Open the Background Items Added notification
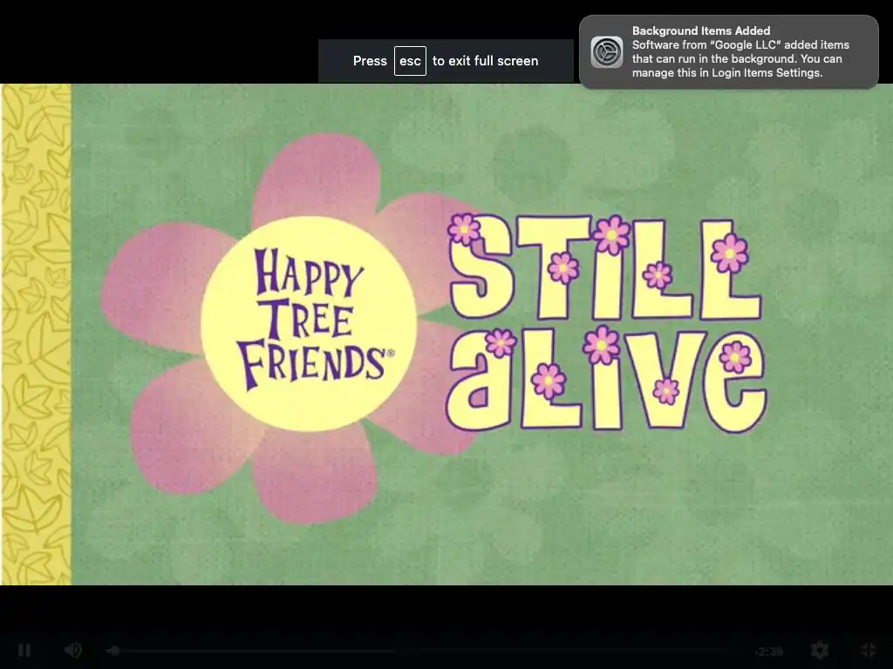Viewport: 893px width, 669px height. pyautogui.click(x=728, y=51)
